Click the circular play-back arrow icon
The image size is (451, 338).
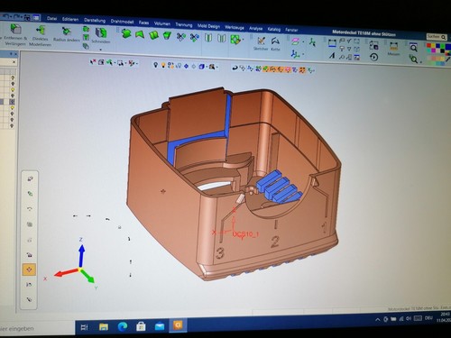(373, 57)
